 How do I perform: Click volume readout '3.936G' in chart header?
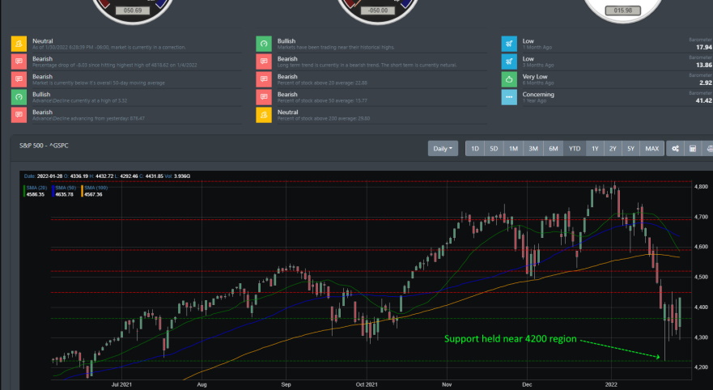(182, 176)
